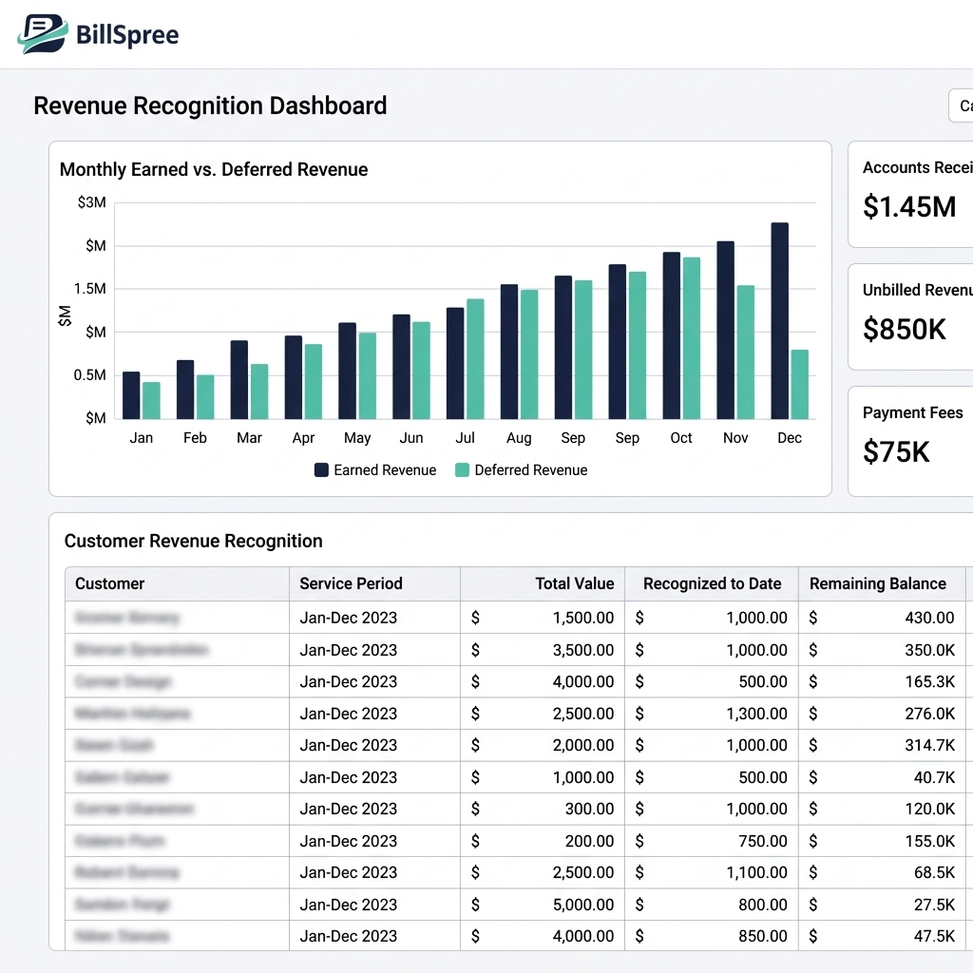
Task: Click the Revenue Recognition Dashboard heading
Action: coord(210,105)
